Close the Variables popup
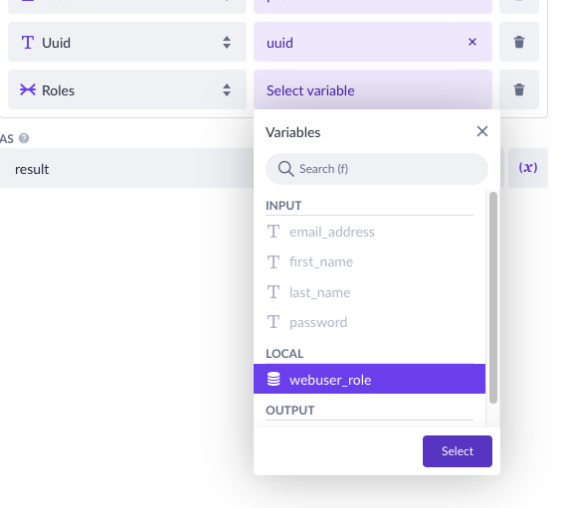This screenshot has height=508, width=563. click(x=482, y=131)
